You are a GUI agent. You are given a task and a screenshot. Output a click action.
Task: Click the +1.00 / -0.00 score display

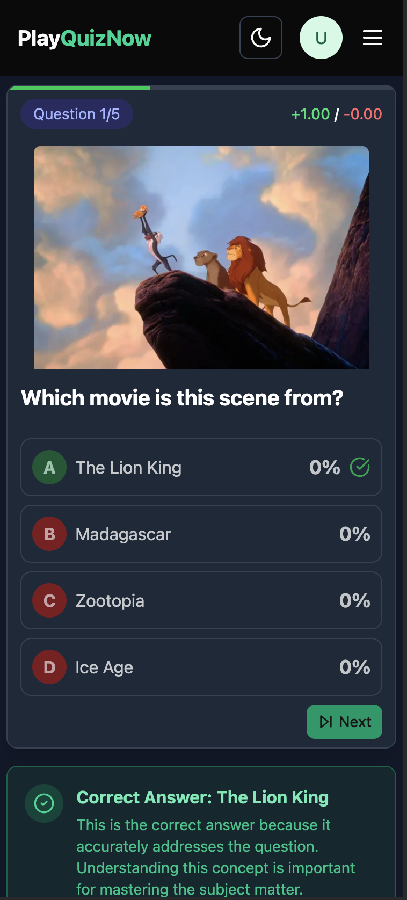tap(336, 114)
